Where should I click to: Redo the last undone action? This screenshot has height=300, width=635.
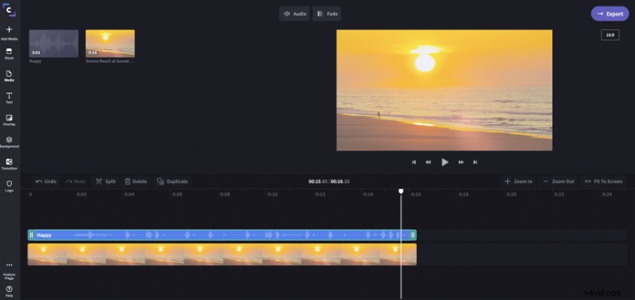[x=75, y=181]
